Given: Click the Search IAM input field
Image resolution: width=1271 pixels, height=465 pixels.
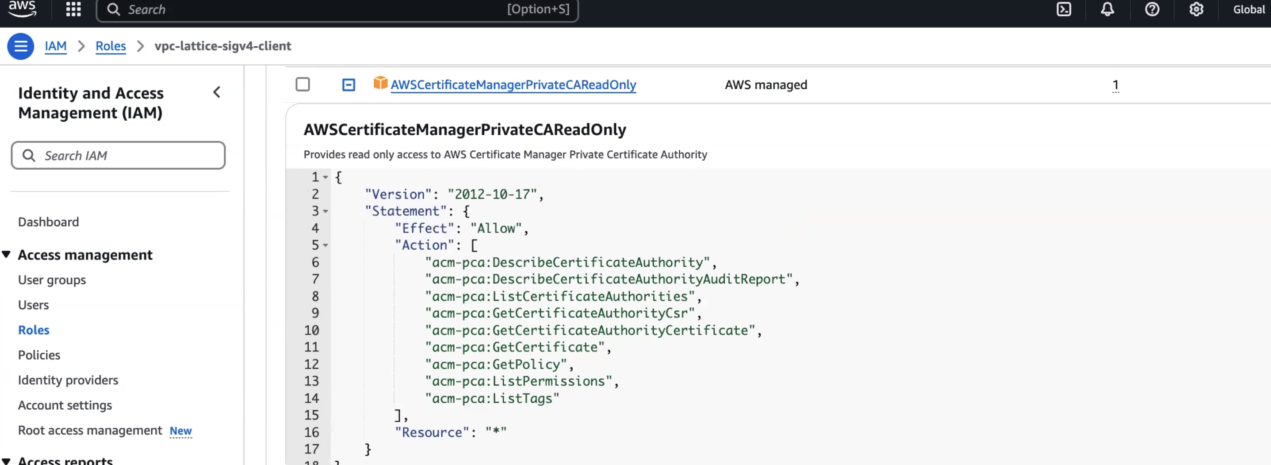Looking at the screenshot, I should coord(119,155).
